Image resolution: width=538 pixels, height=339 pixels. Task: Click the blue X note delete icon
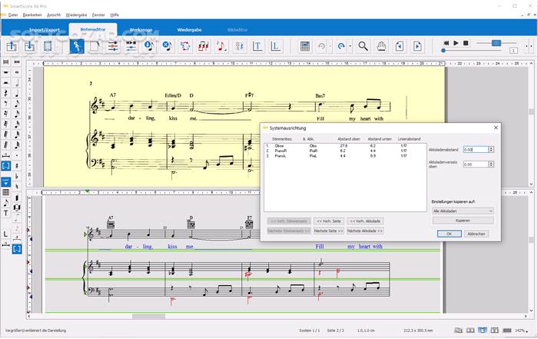[167, 46]
